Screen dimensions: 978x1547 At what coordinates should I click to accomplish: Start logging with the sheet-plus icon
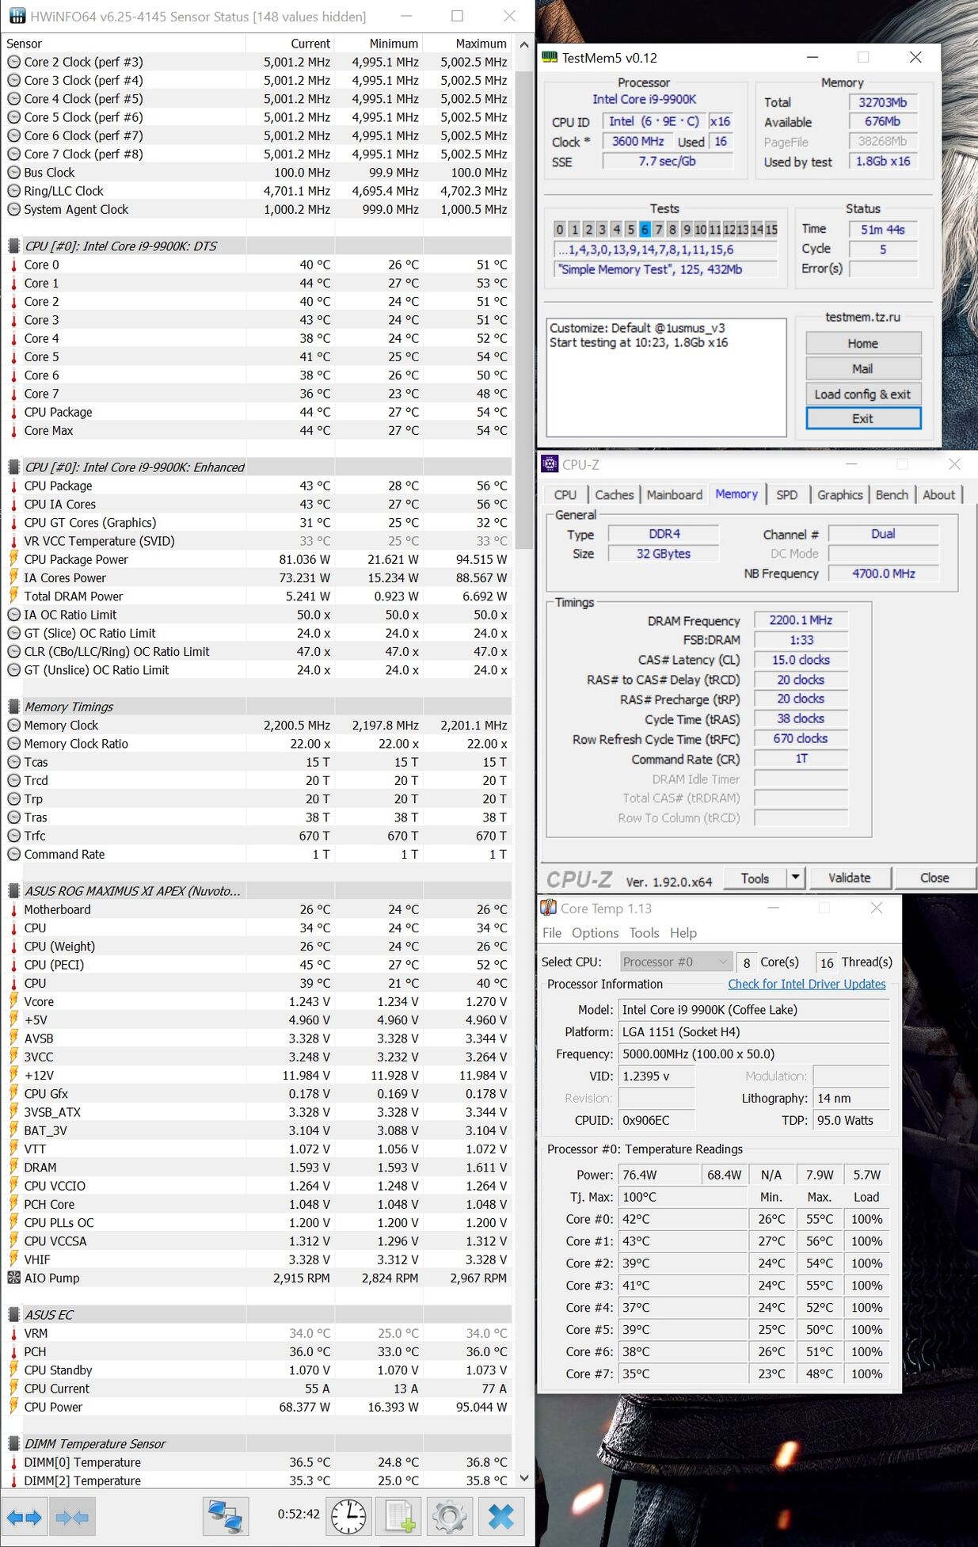(401, 1517)
